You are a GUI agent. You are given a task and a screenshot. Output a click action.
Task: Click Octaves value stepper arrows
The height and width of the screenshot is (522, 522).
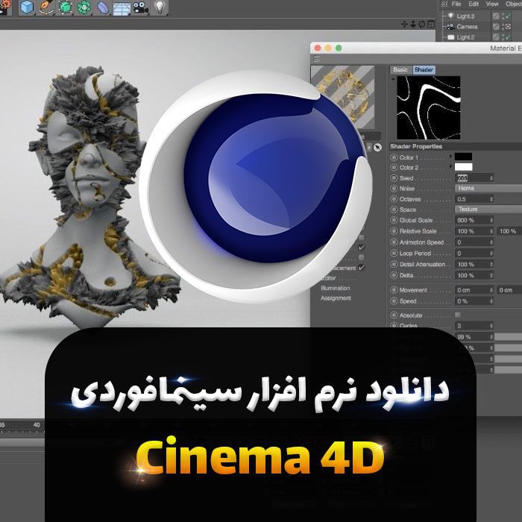point(491,199)
